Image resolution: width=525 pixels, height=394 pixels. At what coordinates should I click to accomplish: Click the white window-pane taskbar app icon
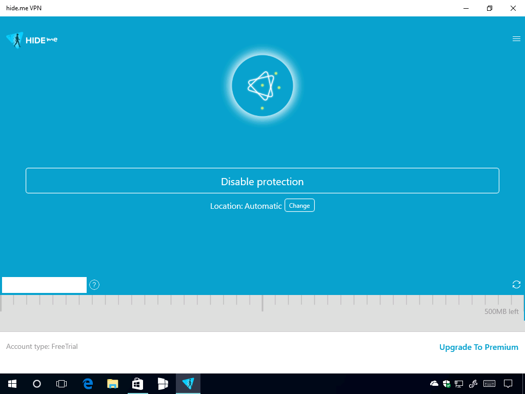(x=163, y=384)
